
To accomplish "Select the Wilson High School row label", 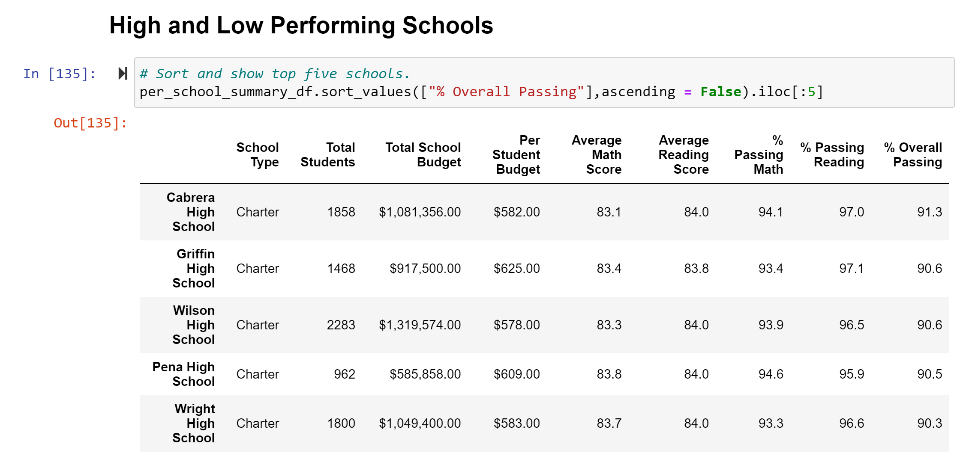I will (194, 325).
